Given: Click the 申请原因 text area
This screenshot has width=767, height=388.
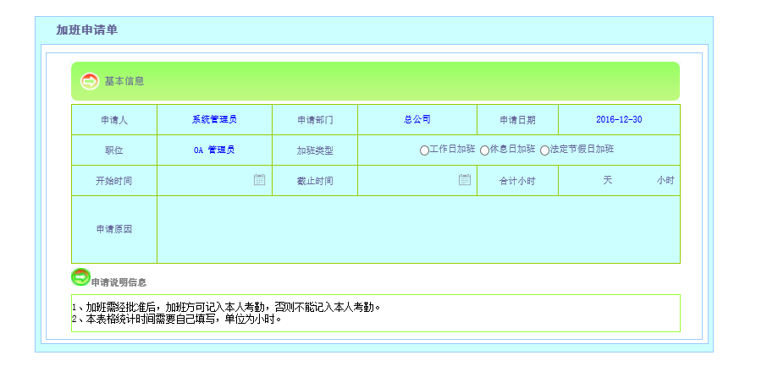Looking at the screenshot, I should tap(418, 229).
